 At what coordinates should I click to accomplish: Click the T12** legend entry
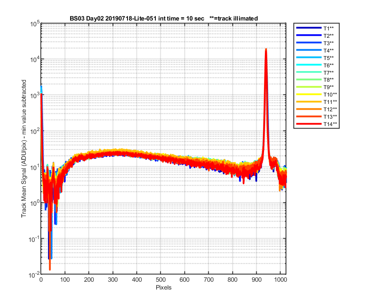(x=317, y=109)
